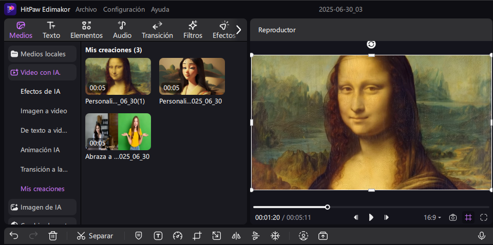The height and width of the screenshot is (245, 493).
Task: Select De texto a video option
Action: pyautogui.click(x=44, y=131)
